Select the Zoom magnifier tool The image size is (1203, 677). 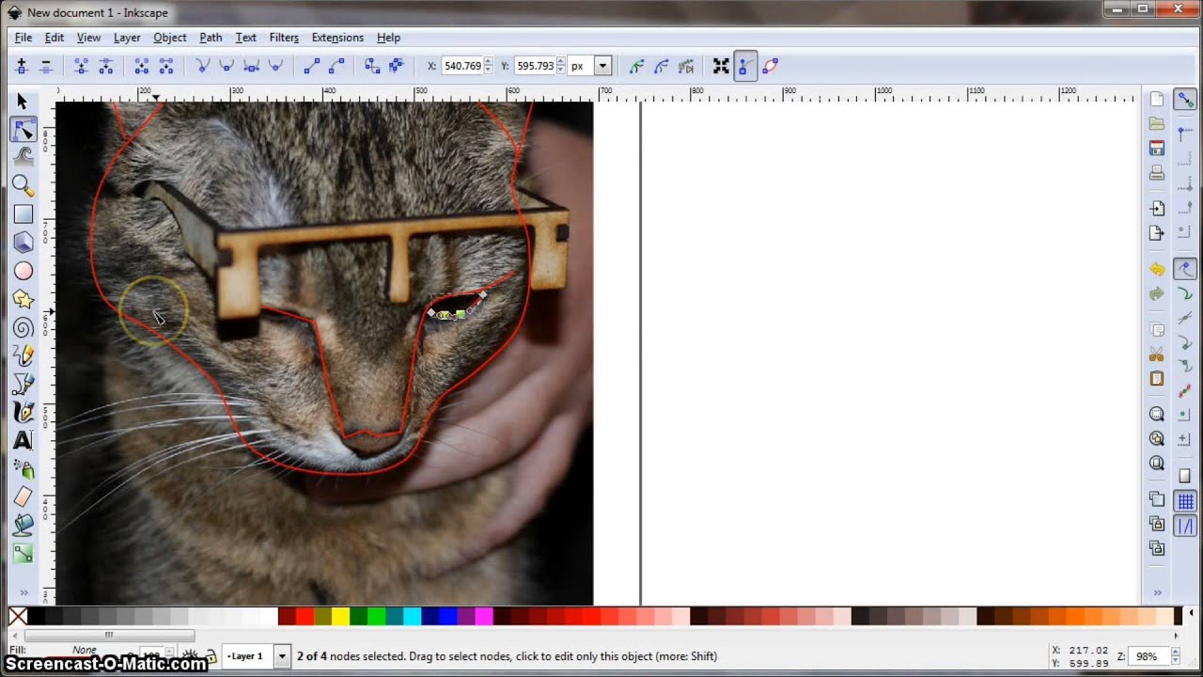(23, 186)
